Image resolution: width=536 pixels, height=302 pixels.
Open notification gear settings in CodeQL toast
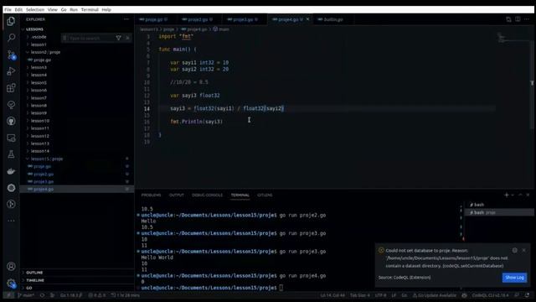514,250
